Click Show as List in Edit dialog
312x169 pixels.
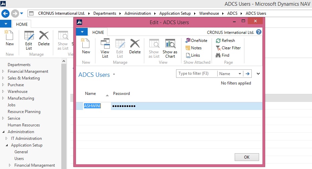[x=154, y=48]
